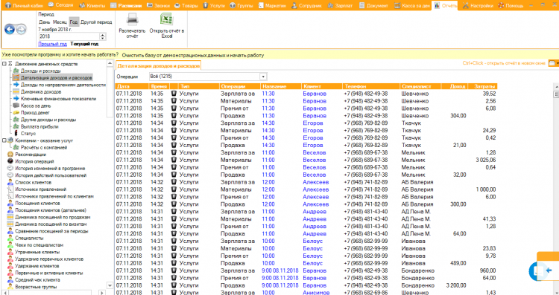
Task: Open the История операций report
Action: 34,161
